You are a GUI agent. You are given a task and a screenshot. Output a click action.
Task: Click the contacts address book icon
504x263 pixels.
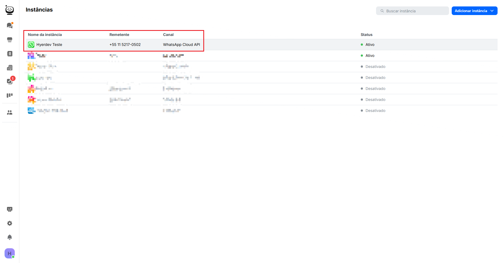[x=10, y=54]
